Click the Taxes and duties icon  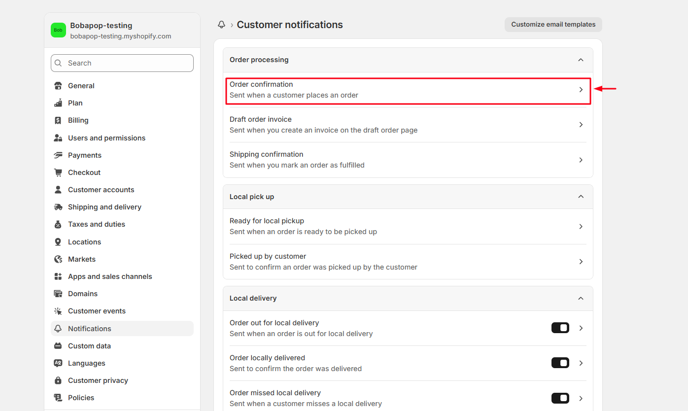[58, 224]
